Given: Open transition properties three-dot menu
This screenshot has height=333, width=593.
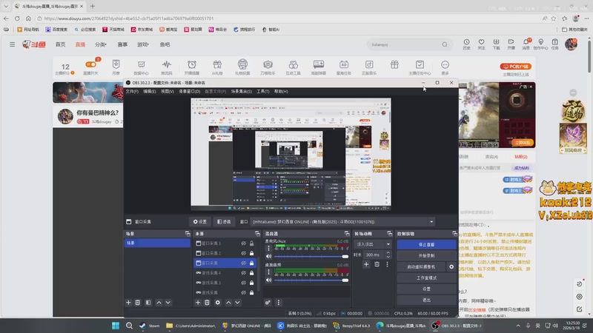Looking at the screenshot, I should (387, 264).
